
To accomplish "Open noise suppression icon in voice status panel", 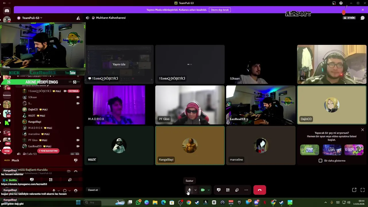I will pyautogui.click(x=69, y=171).
